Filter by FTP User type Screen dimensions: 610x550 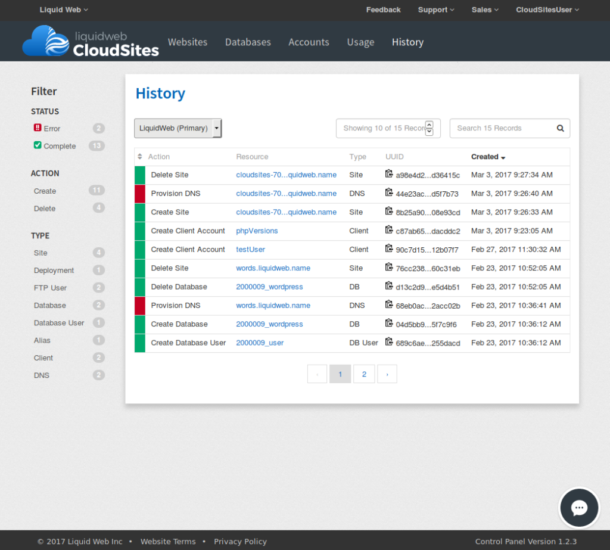click(x=50, y=288)
